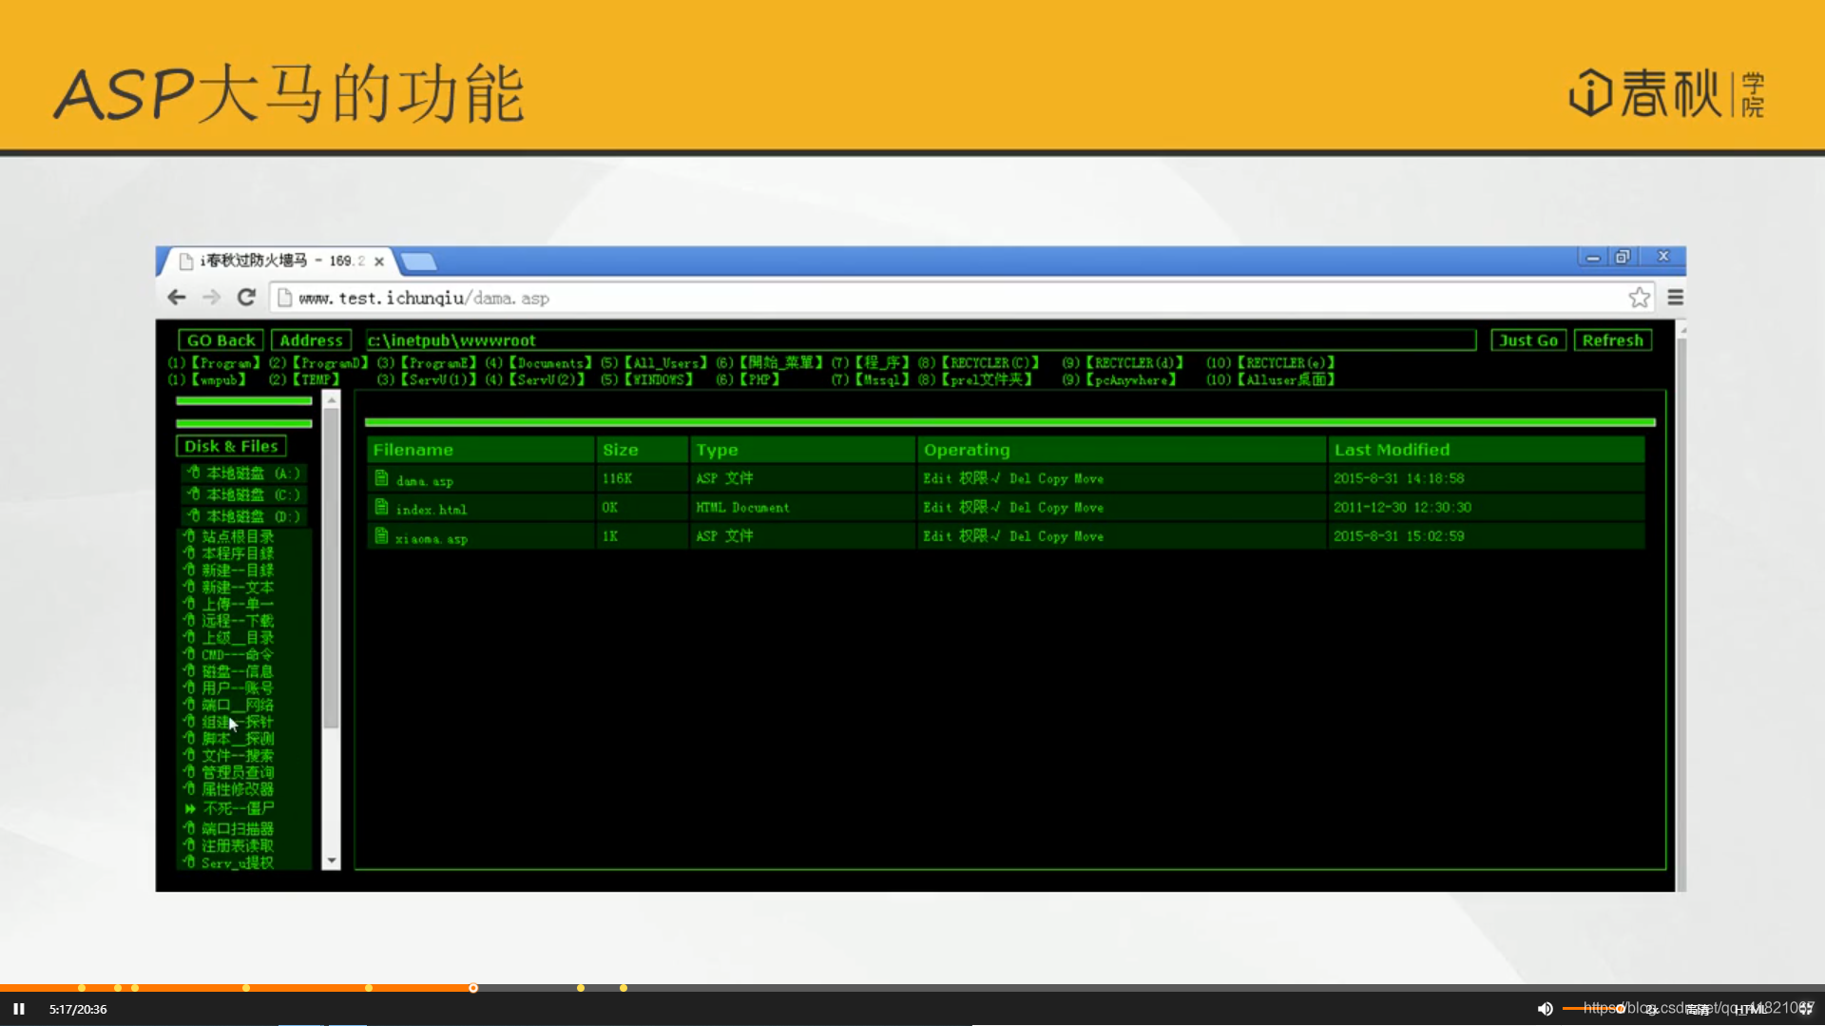The image size is (1825, 1026).
Task: Click Del link for index.html
Action: click(x=1020, y=508)
